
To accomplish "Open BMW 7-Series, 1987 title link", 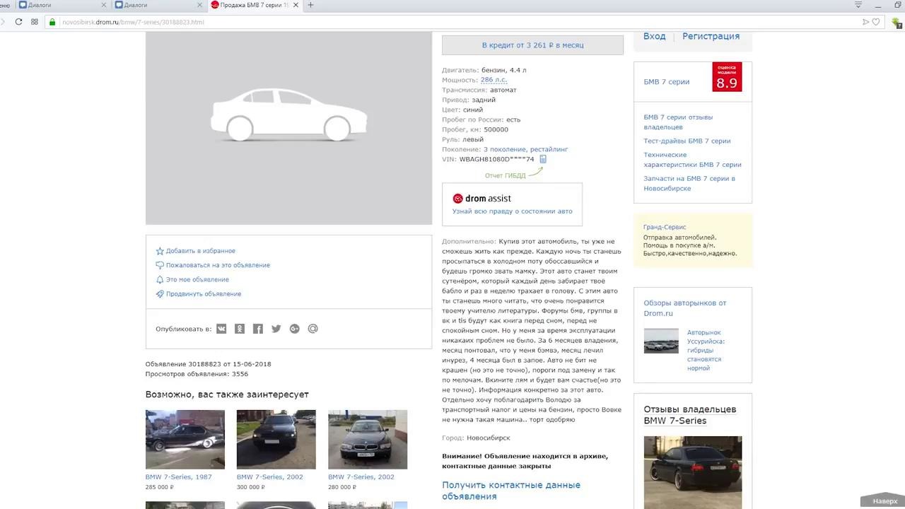I will (x=179, y=477).
